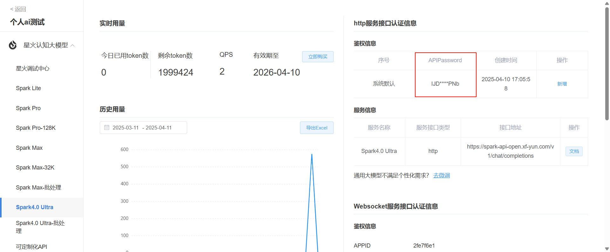Open Spark Max-批处理 sidebar item

coord(38,188)
